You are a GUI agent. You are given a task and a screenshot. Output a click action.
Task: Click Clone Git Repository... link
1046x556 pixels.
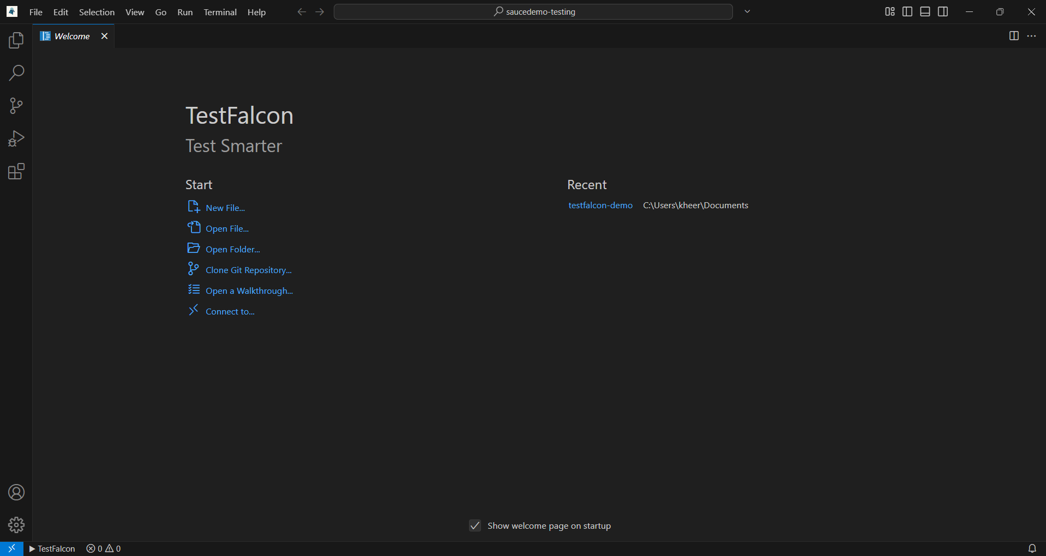pos(239,270)
